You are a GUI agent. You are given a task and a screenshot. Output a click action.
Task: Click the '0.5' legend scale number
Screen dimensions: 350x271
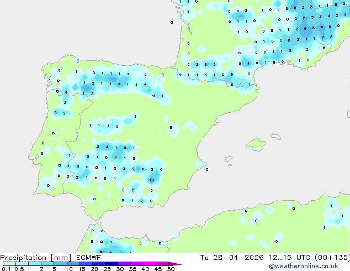[19, 269]
